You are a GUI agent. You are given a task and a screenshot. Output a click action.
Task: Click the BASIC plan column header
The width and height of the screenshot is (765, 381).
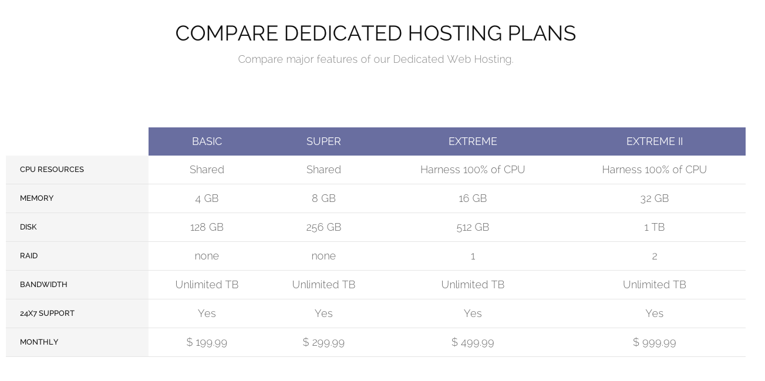(207, 141)
